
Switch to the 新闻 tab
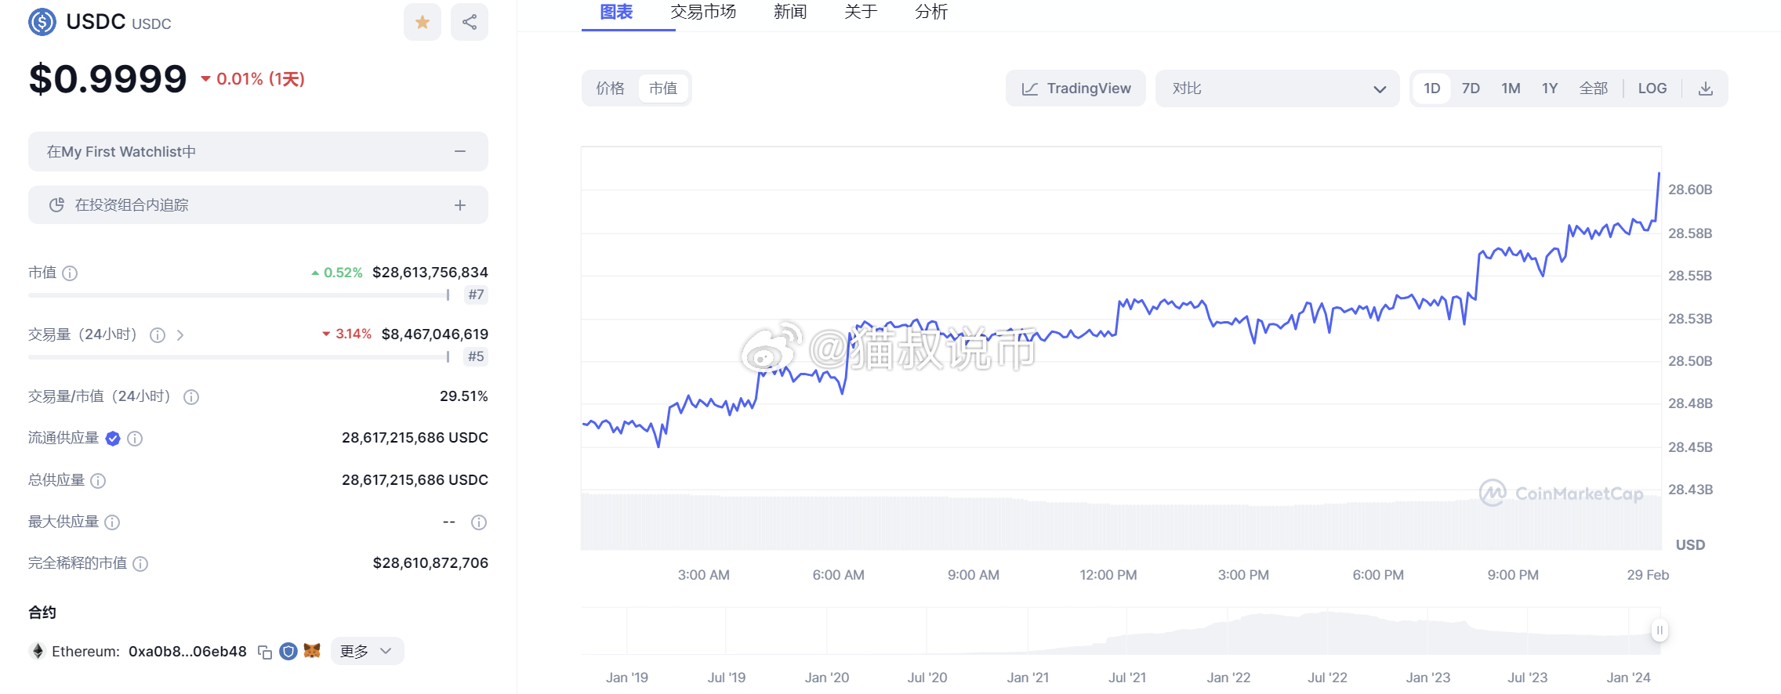789,12
